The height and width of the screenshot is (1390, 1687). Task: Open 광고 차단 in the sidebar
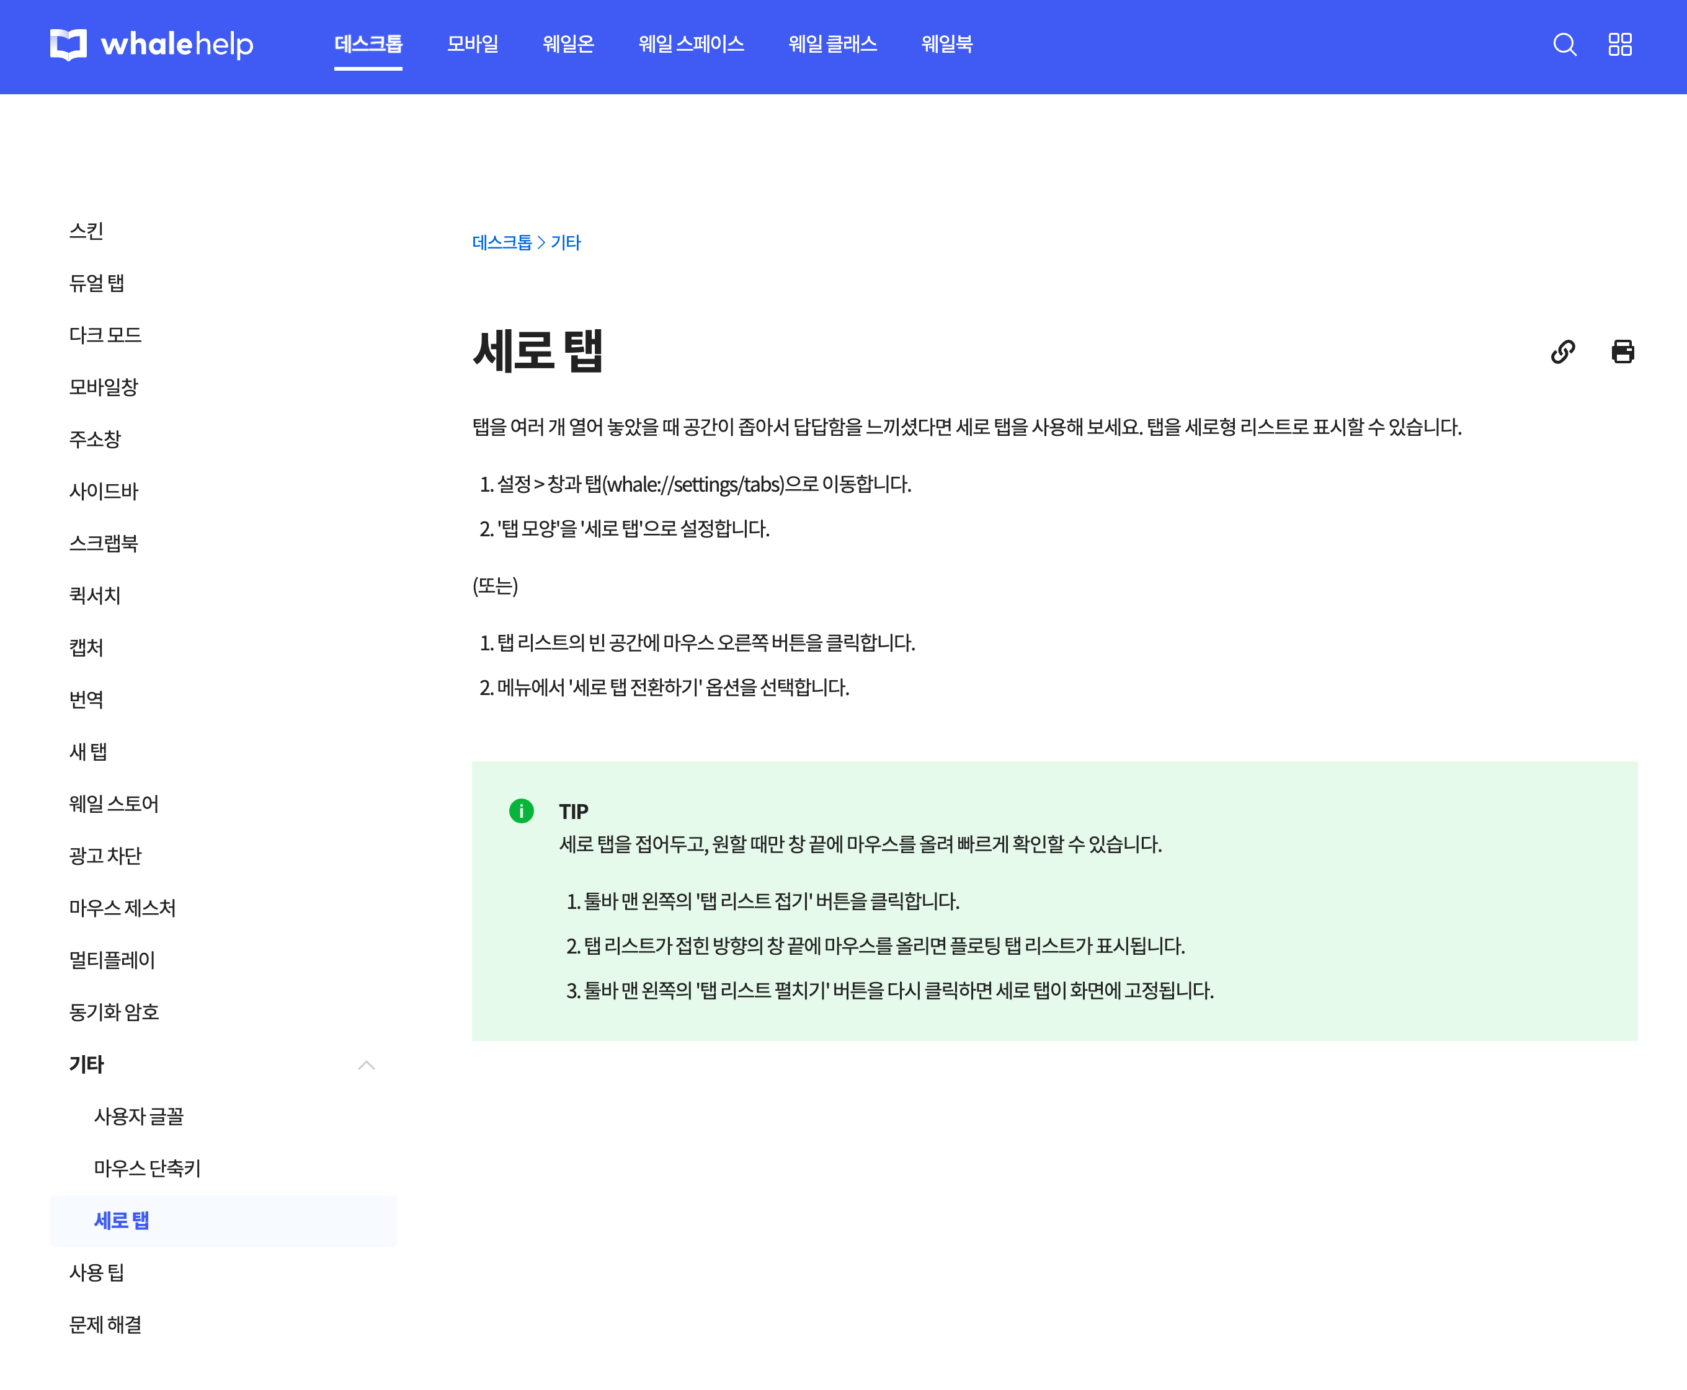tap(105, 856)
